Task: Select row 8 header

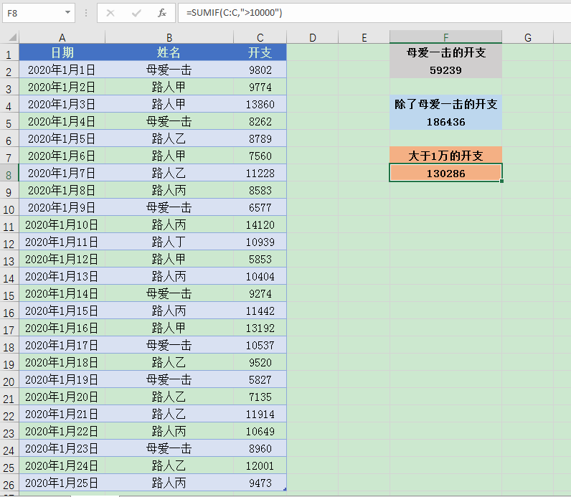Action: [9, 173]
